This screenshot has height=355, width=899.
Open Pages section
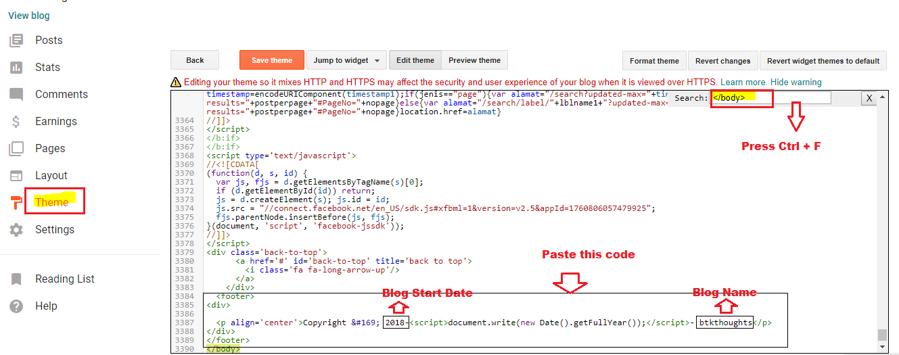tap(50, 148)
